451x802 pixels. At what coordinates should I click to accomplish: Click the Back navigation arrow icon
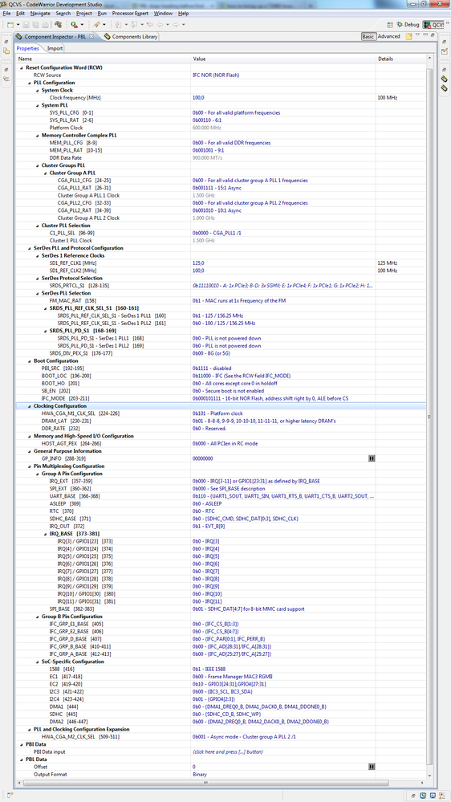160,25
